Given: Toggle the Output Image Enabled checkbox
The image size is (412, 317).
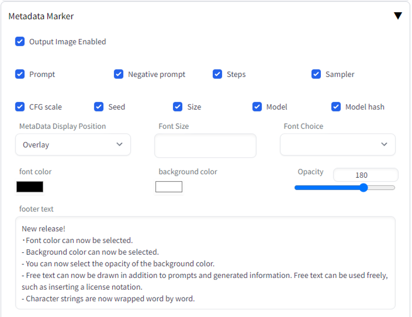Looking at the screenshot, I should pos(20,42).
